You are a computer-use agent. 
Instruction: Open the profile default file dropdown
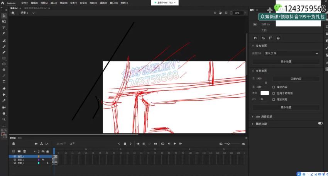pos(291,53)
